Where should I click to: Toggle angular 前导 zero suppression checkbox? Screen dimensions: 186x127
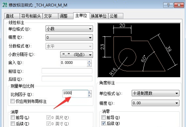[103, 117]
